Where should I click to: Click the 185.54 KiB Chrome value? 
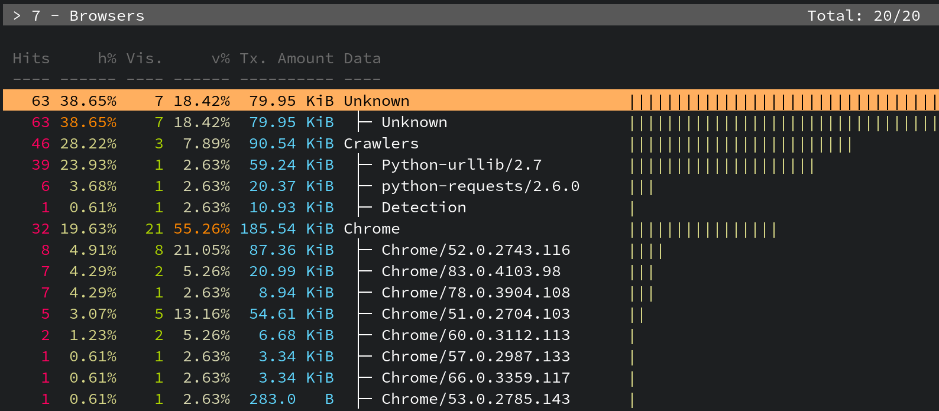(286, 229)
